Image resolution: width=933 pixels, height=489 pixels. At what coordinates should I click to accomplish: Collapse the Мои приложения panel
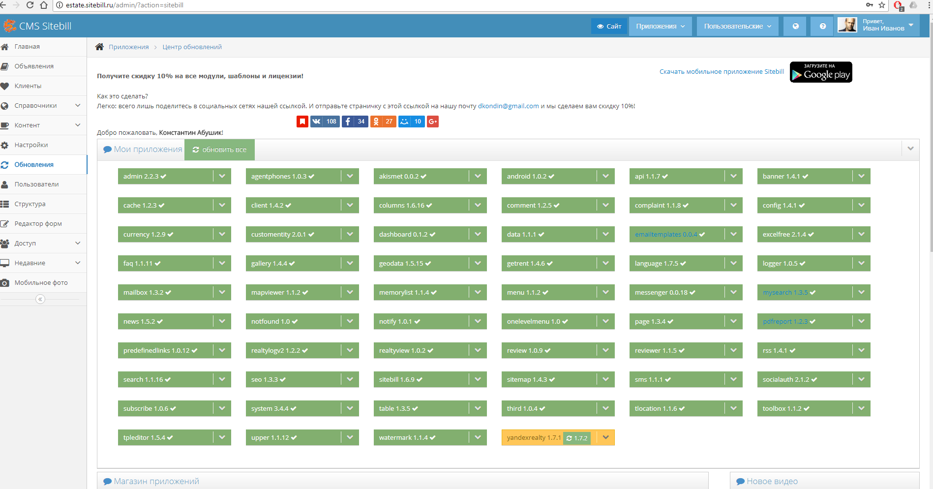910,149
